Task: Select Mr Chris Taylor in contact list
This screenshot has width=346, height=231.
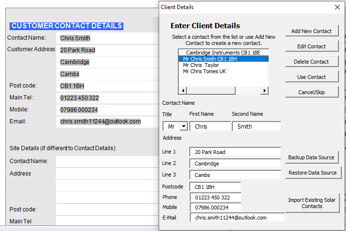Action: pyautogui.click(x=201, y=65)
